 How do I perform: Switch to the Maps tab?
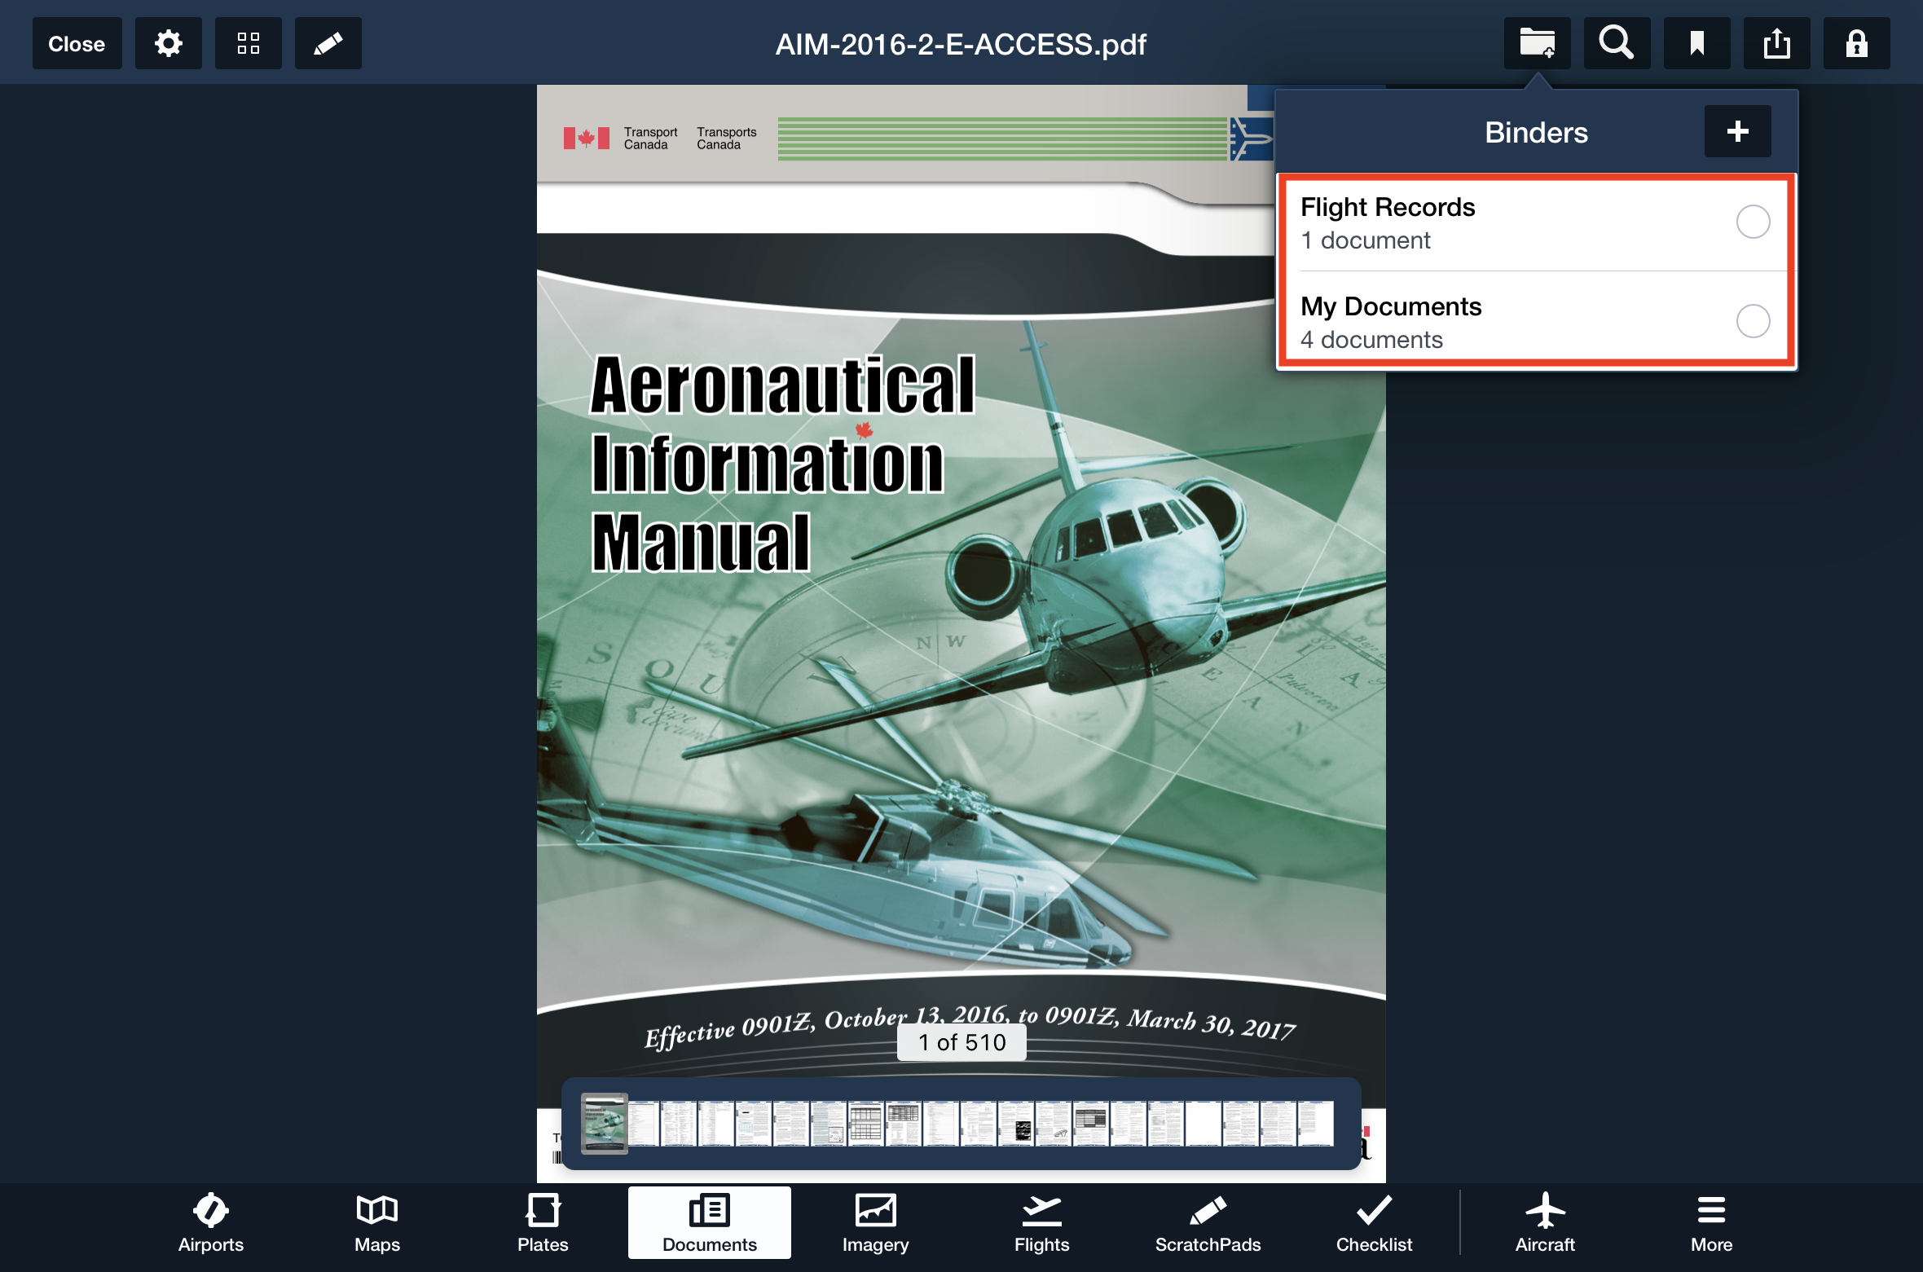coord(376,1222)
